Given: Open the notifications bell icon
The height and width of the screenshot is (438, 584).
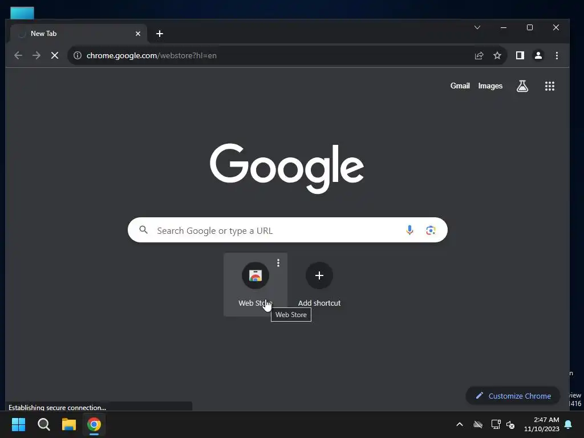Looking at the screenshot, I should click(569, 424).
